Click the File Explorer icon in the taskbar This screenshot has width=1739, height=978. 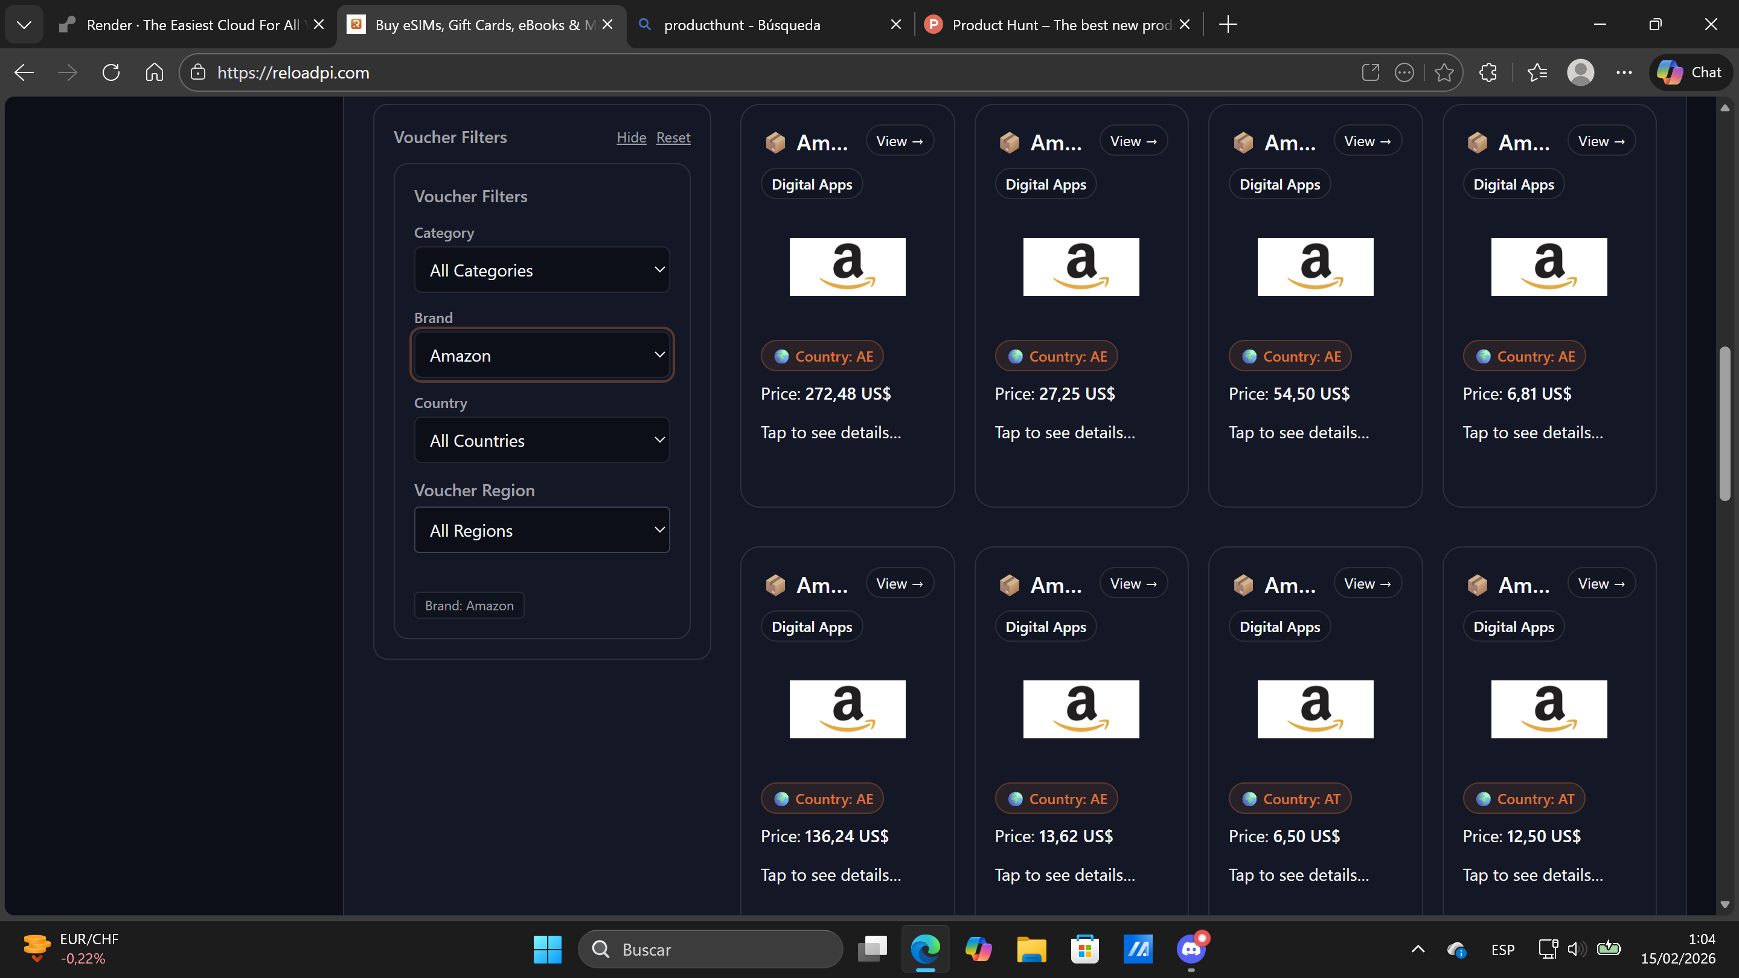[1031, 949]
